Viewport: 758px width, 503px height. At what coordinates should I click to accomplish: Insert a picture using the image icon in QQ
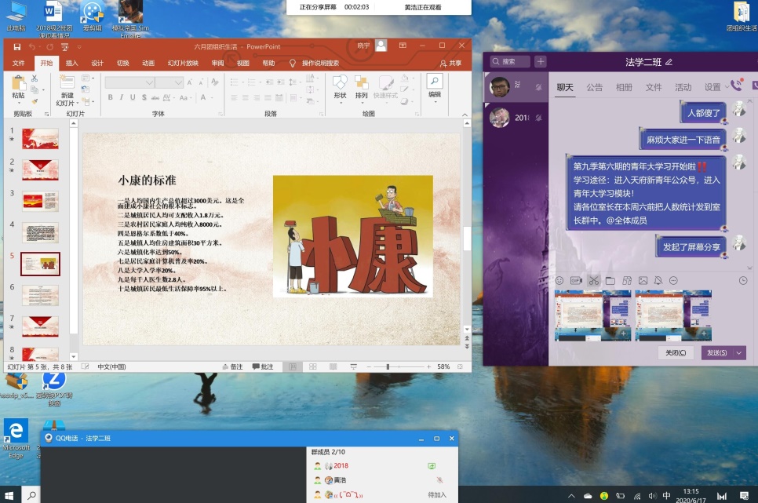click(x=643, y=280)
